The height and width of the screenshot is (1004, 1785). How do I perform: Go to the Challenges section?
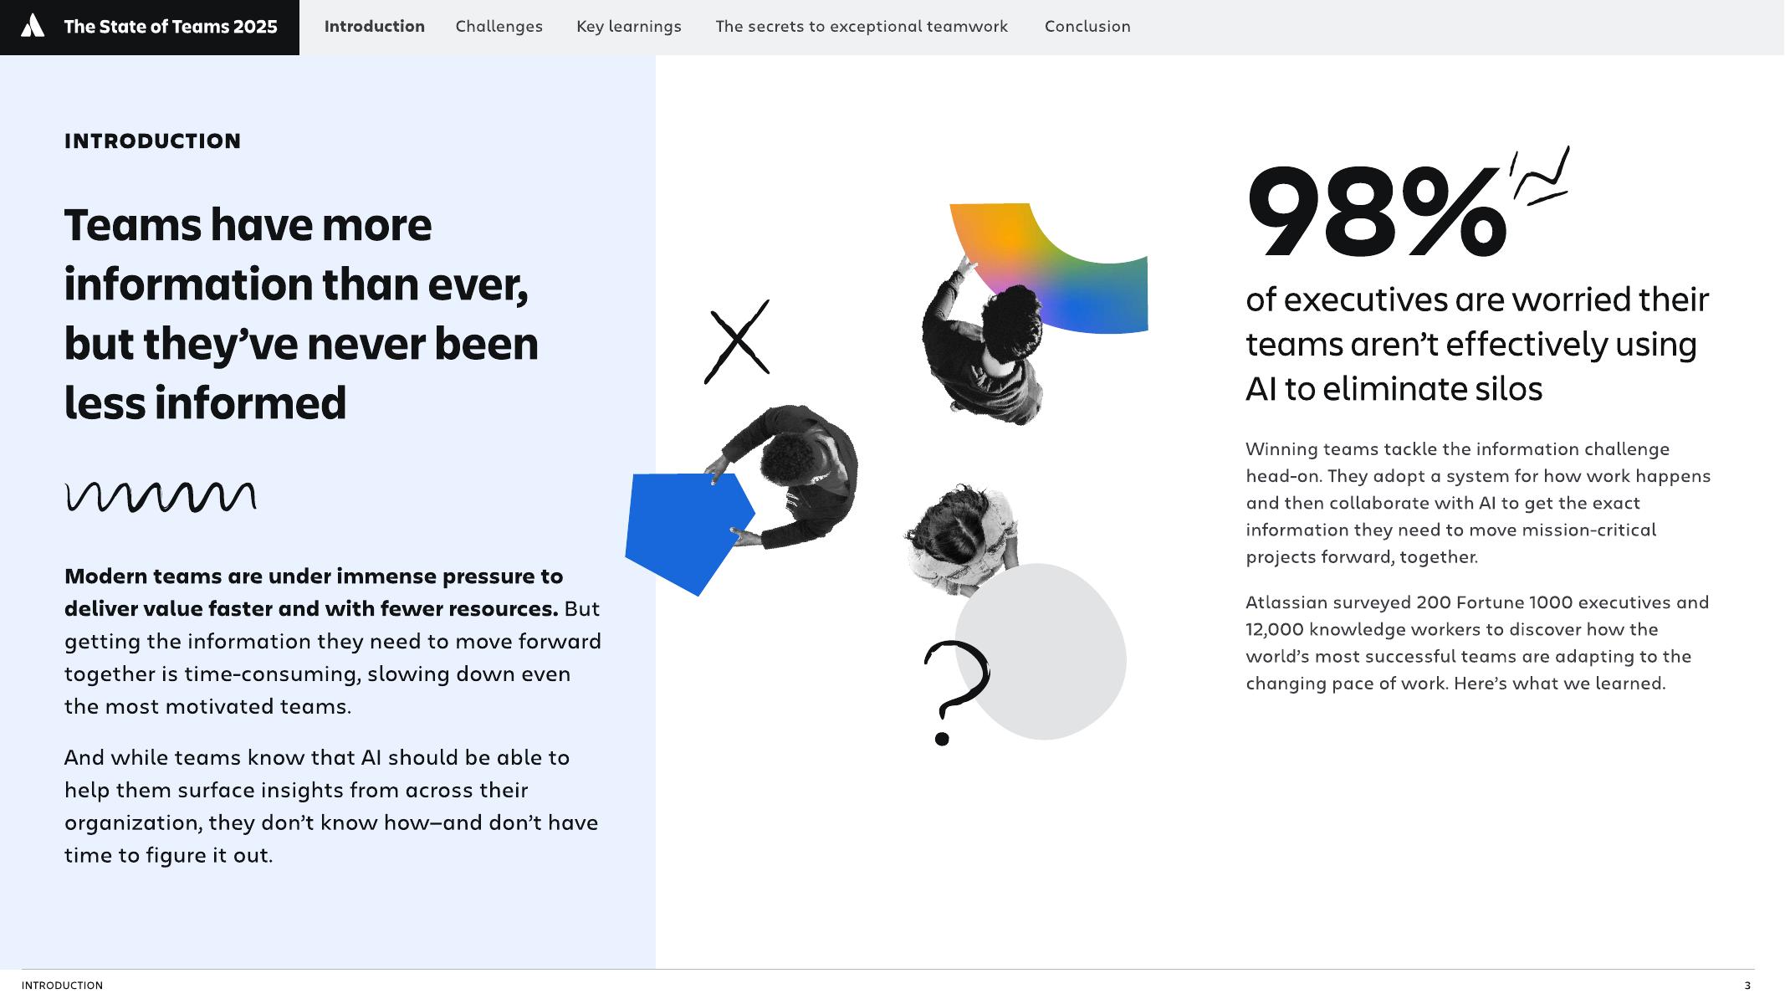click(x=499, y=27)
